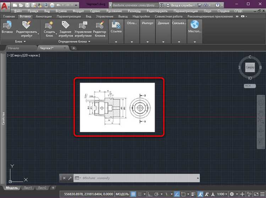Click the Задание атрибутов tag icon
The width and height of the screenshot is (266, 198).
click(x=66, y=25)
